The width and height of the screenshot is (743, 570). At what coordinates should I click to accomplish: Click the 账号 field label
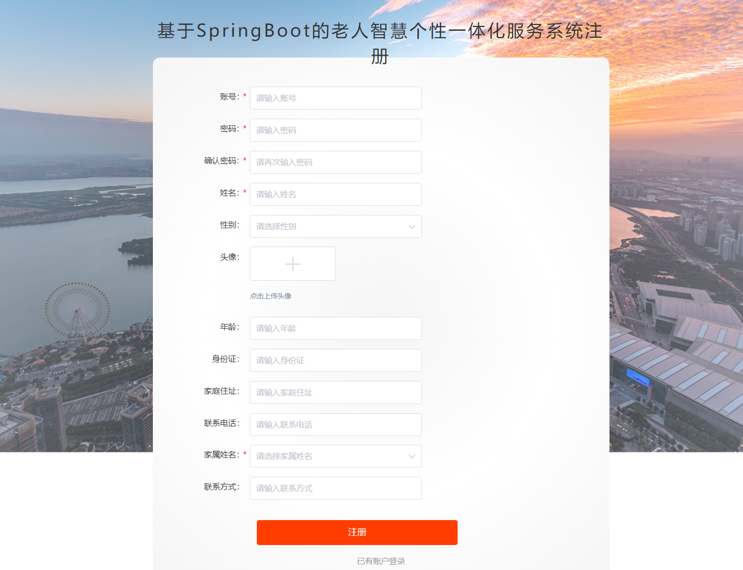[x=229, y=97]
